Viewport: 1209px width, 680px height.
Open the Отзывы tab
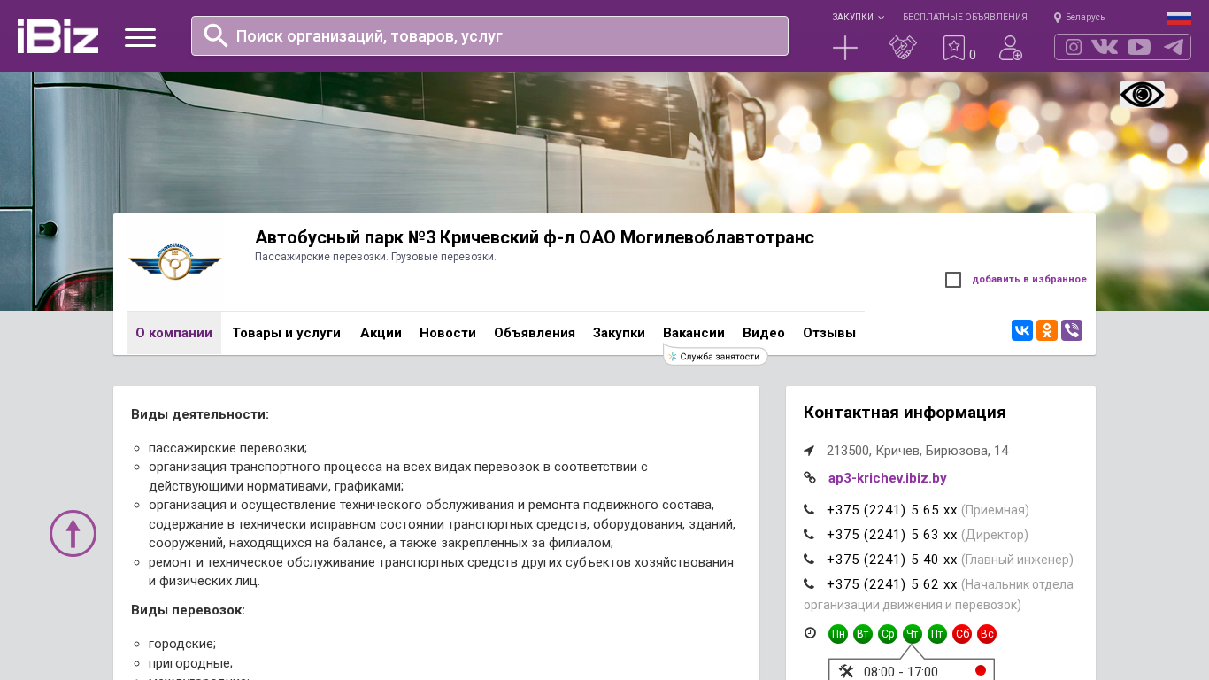tap(829, 333)
